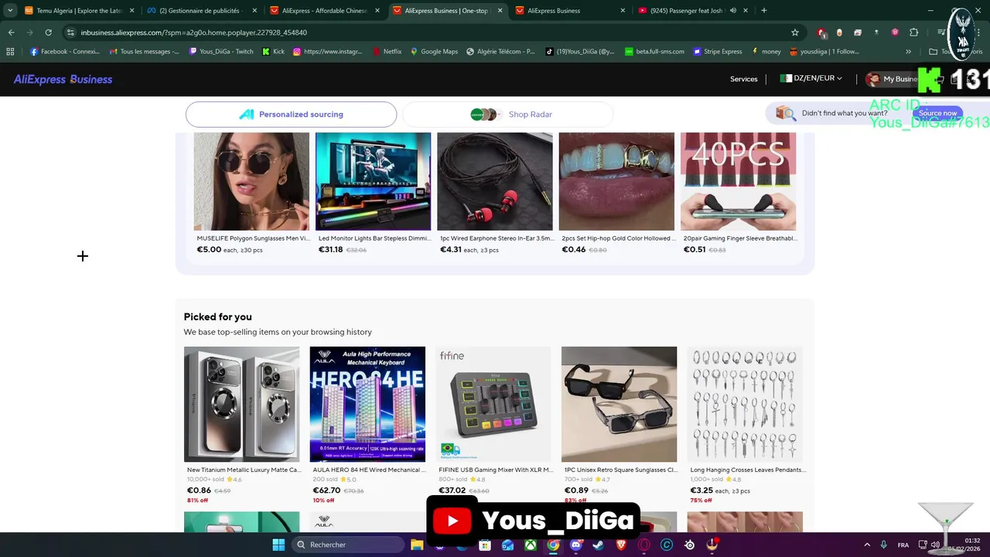Open FRA keyboard language menu

point(903,545)
